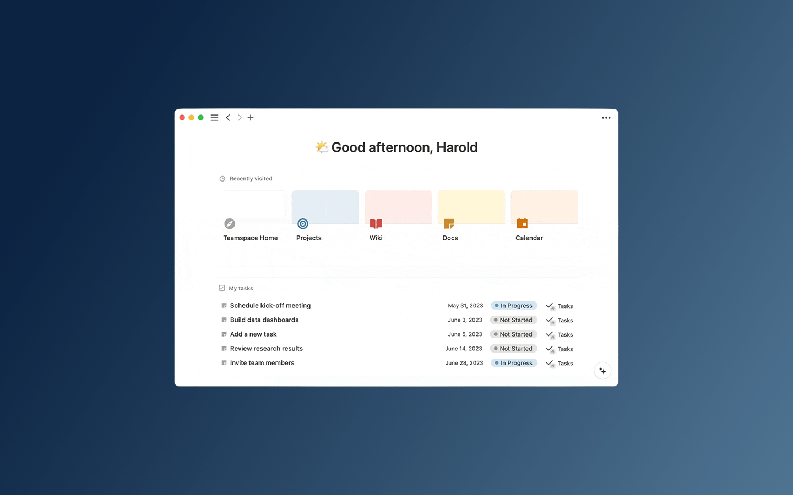Go back with the left arrow
Image resolution: width=793 pixels, height=495 pixels.
(228, 118)
